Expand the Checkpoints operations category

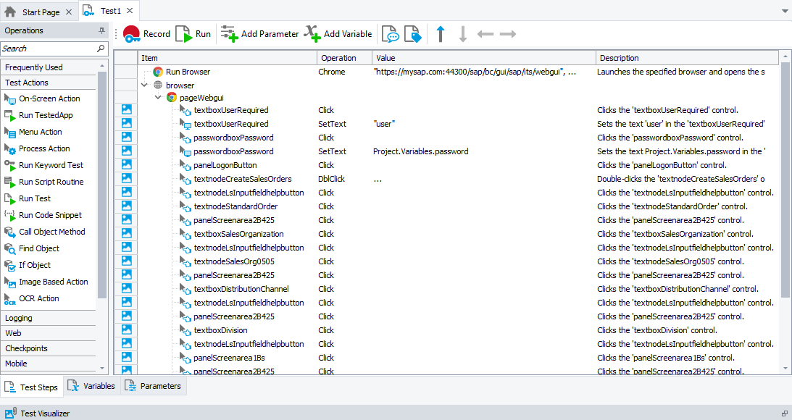(x=29, y=348)
